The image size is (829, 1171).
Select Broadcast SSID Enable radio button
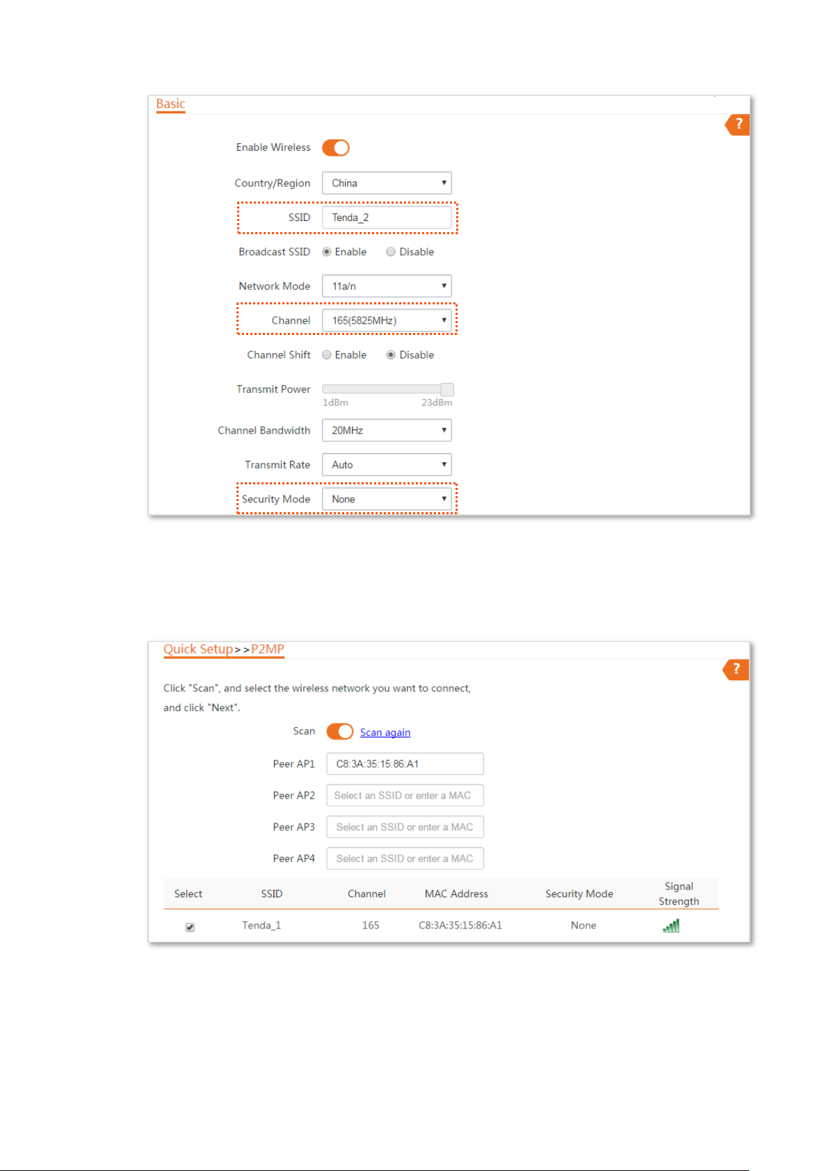coord(327,252)
